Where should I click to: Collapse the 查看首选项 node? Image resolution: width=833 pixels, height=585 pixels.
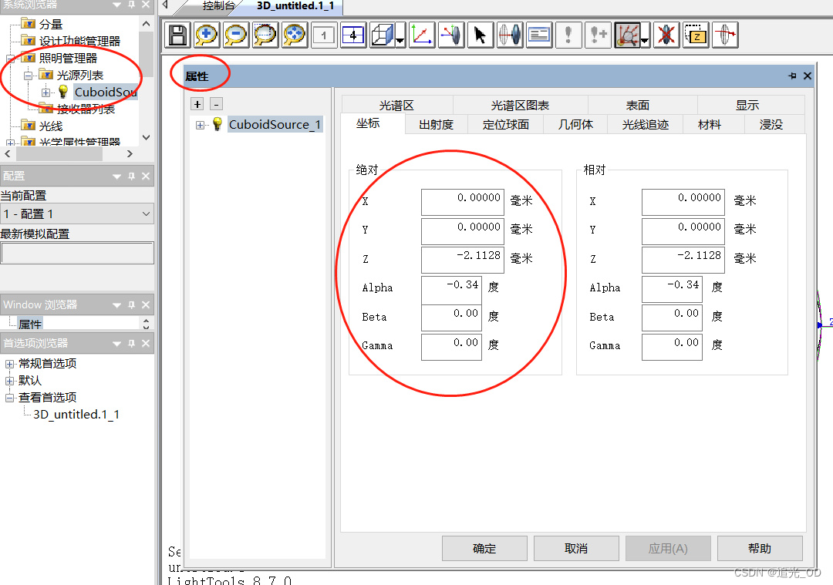[9, 398]
